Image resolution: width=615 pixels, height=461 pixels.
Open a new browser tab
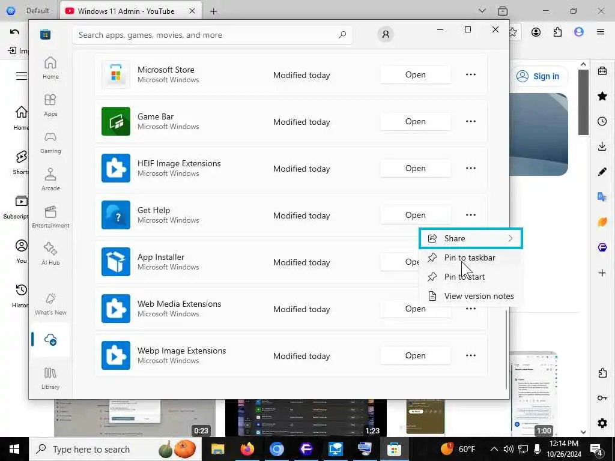213,11
